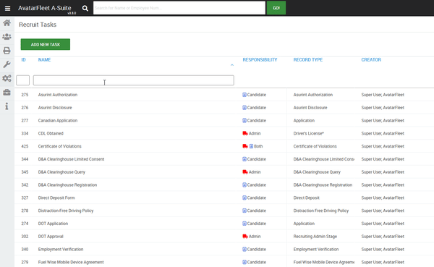This screenshot has height=267, width=434.
Task: Click the ADD NEW TASK button
Action: pos(46,44)
